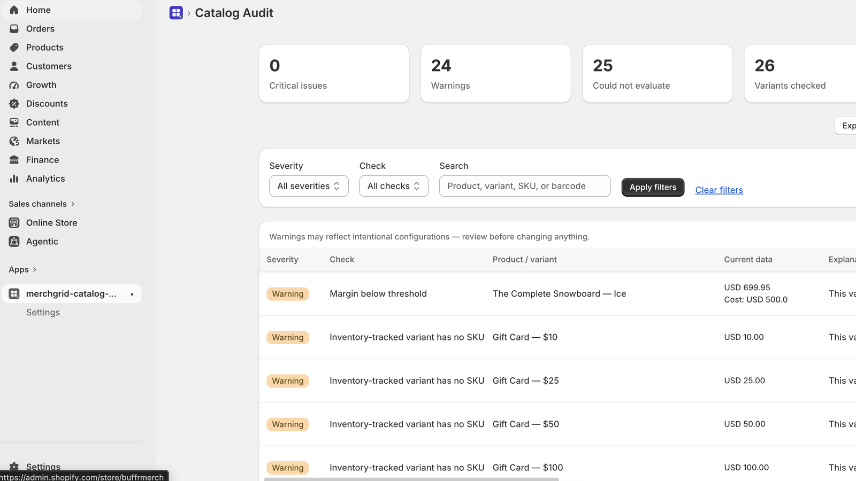Viewport: 856px width, 481px height.
Task: Open the Customers page
Action: click(72, 66)
